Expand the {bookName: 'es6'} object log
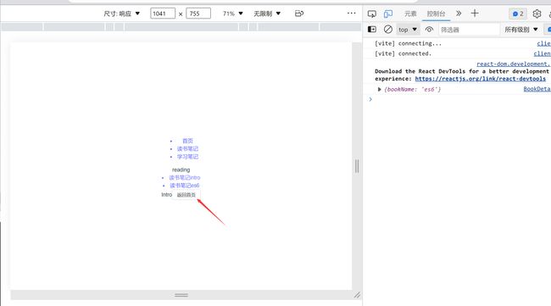 (380, 90)
